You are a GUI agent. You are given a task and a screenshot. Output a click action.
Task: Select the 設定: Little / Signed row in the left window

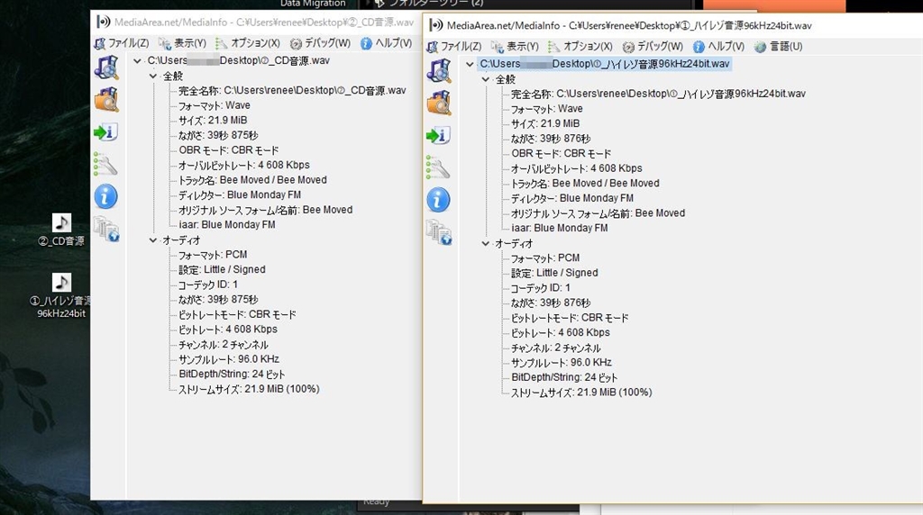point(222,269)
